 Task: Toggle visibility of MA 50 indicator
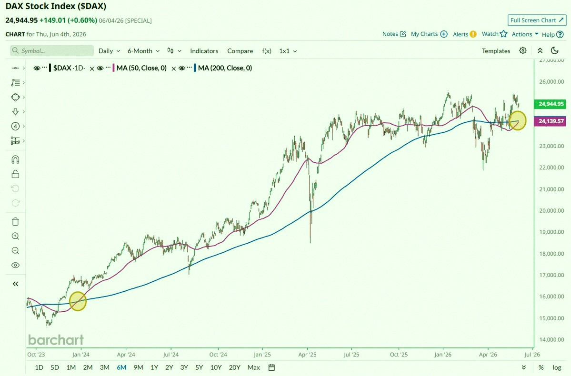(100, 68)
